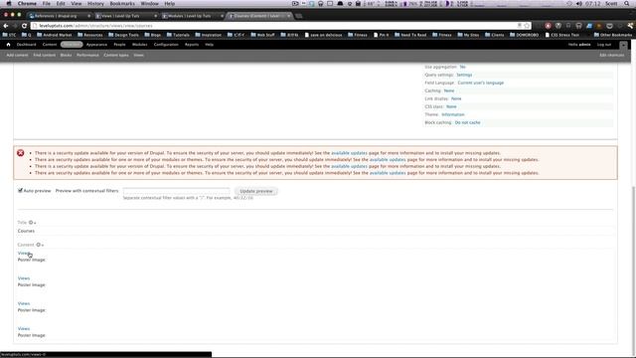
Task: Open the STC bookmark folder dropdown
Action: [x=9, y=35]
